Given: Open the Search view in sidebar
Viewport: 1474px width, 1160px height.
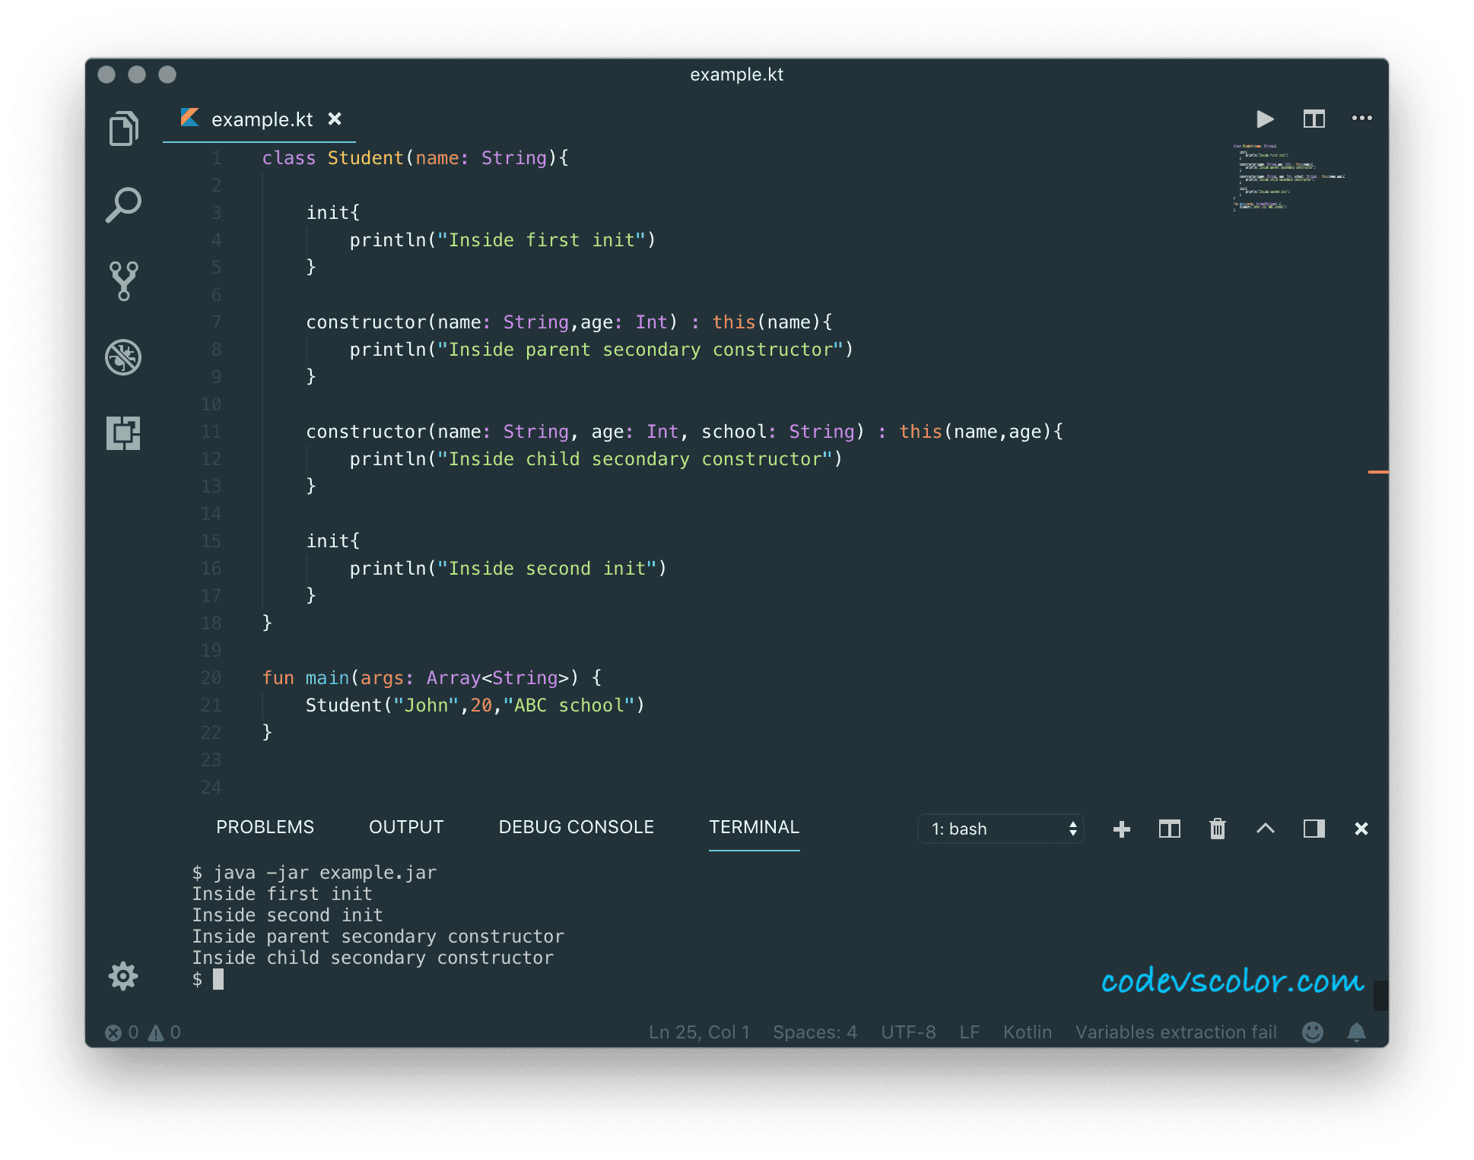Looking at the screenshot, I should click(123, 204).
